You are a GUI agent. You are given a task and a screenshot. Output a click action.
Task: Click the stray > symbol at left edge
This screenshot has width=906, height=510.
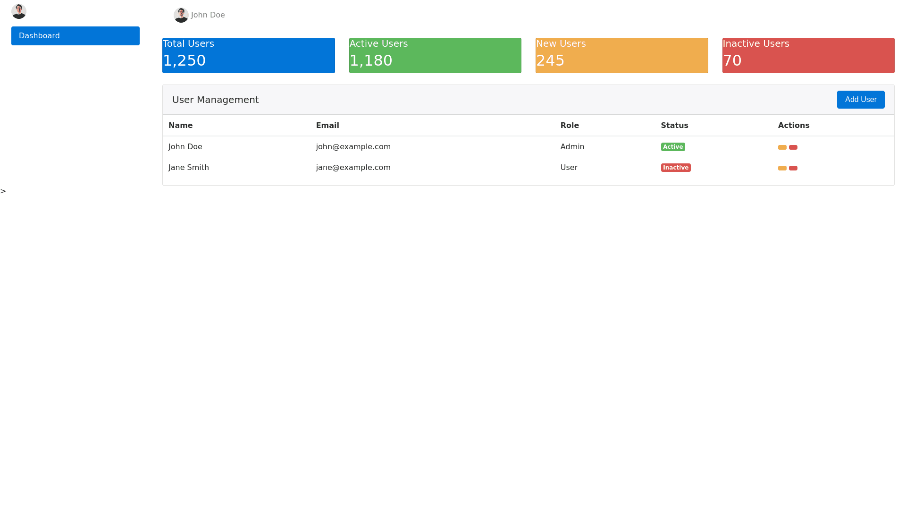[3, 191]
